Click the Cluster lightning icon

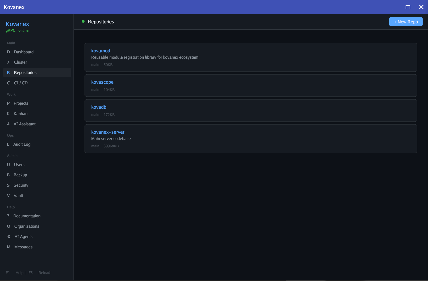point(8,62)
